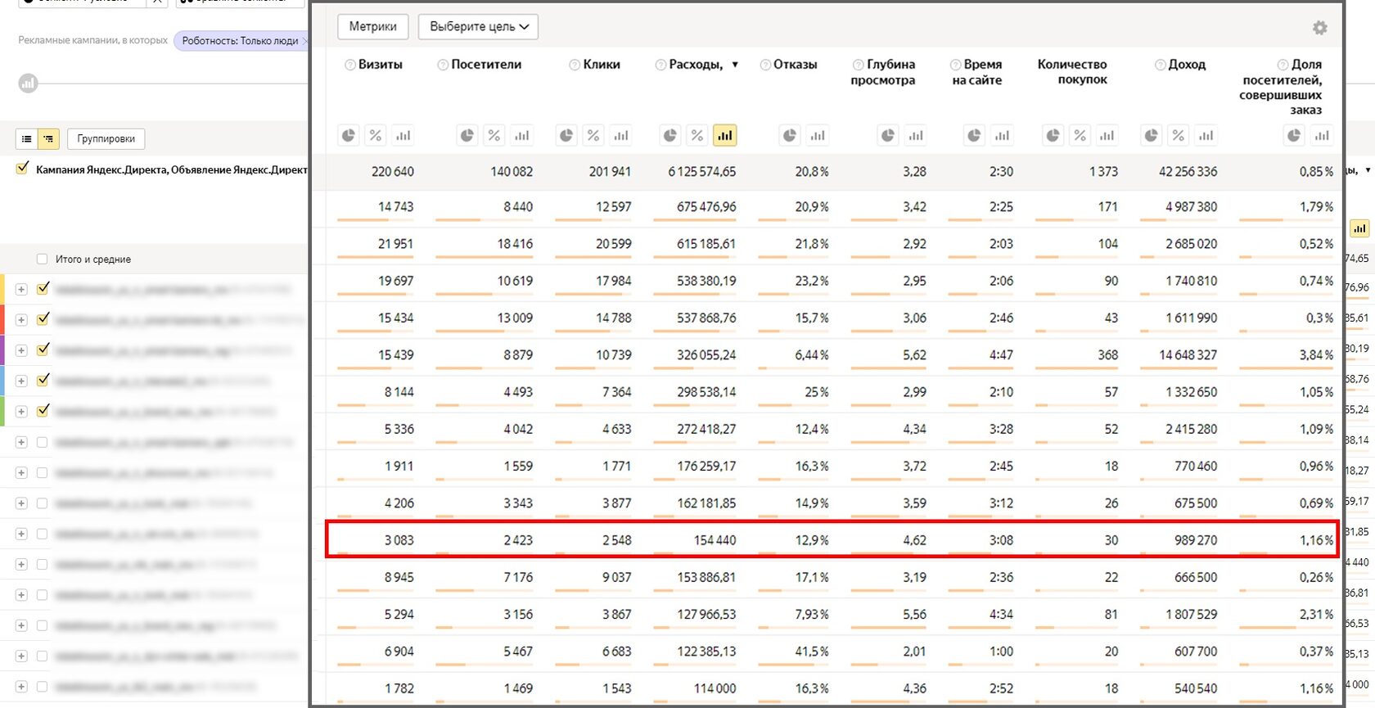The width and height of the screenshot is (1375, 708).
Task: Select expense cell 154 440
Action: (x=715, y=540)
